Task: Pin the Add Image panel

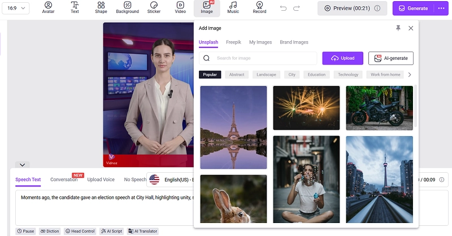Action: click(398, 28)
